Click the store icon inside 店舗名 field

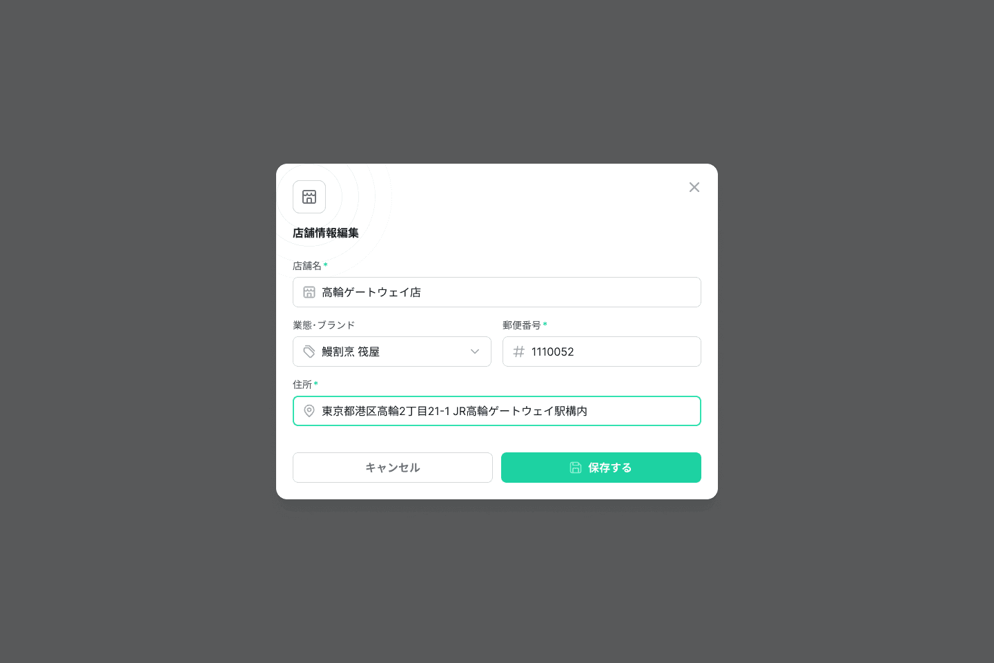pos(309,292)
